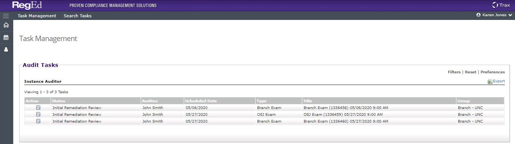Open the user profile sidebar icon
This screenshot has height=144, width=515.
click(6, 49)
